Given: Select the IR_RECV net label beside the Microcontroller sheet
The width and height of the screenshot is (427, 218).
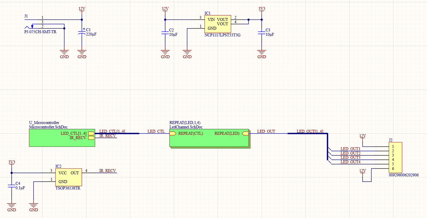Looking at the screenshot, I should 108,136.
